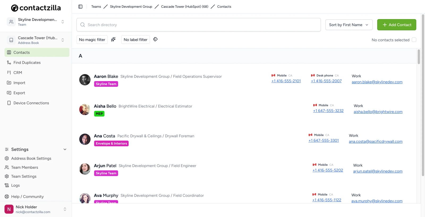Toggle the sidebar panel icon
425x217 pixels.
click(80, 7)
